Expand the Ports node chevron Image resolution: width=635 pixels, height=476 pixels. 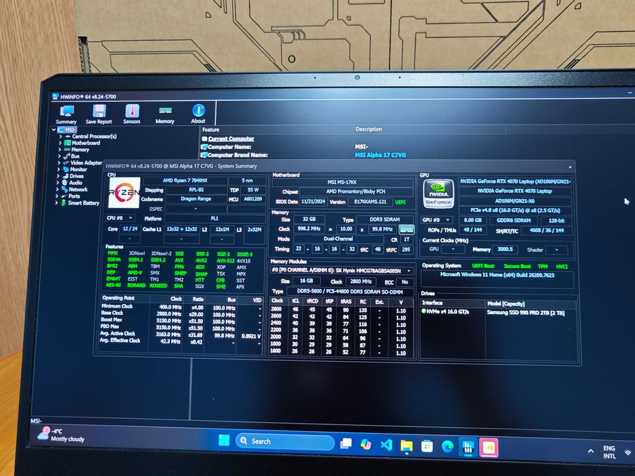pyautogui.click(x=56, y=196)
